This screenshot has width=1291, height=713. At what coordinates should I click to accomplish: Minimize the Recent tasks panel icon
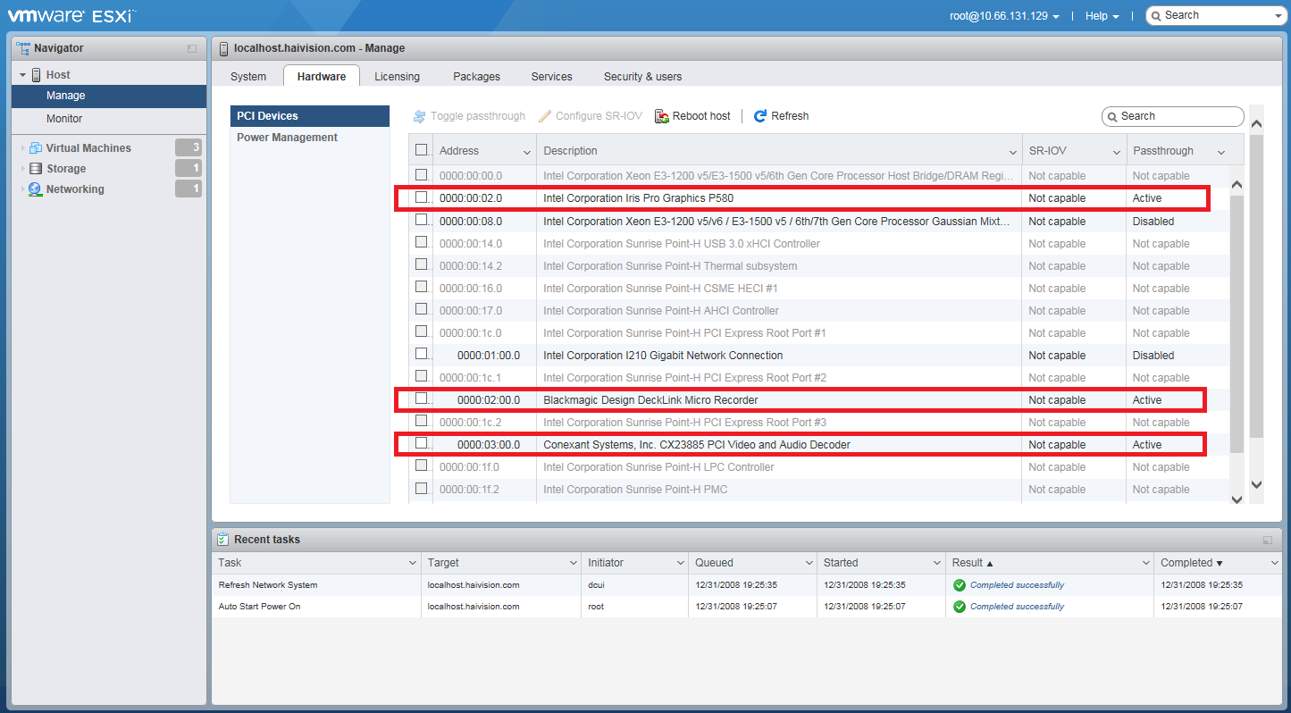pyautogui.click(x=1267, y=540)
